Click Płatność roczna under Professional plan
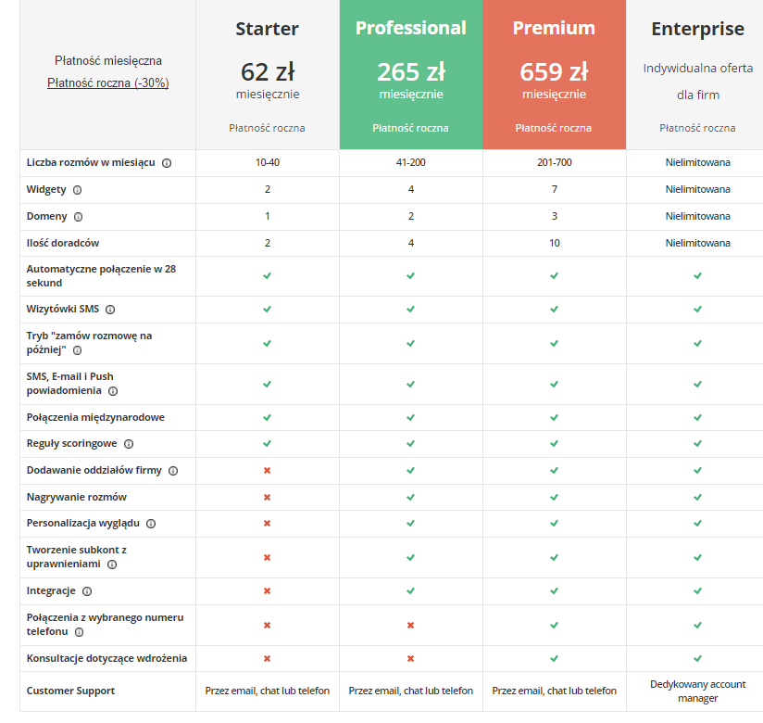Screen dimensions: 763x723 411,128
